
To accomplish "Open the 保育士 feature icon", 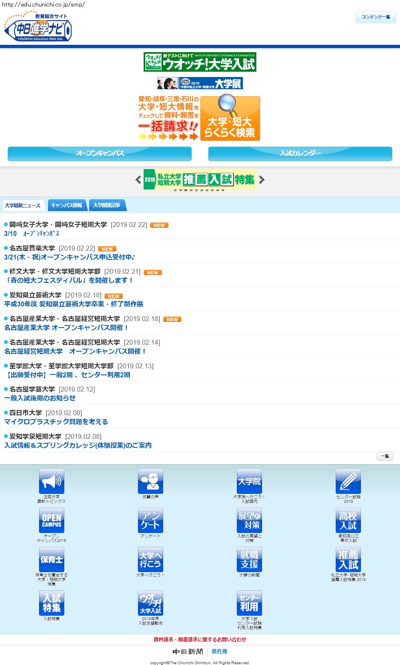I will click(51, 559).
